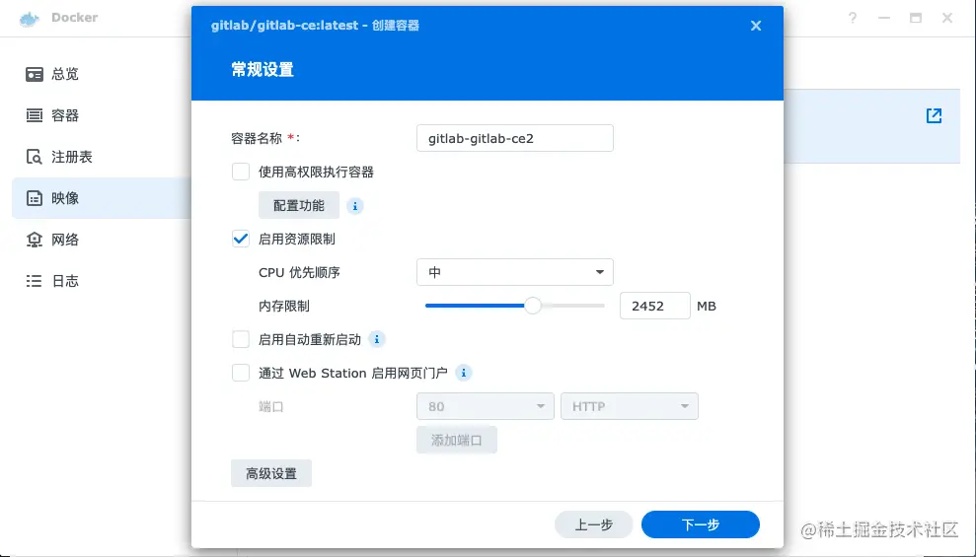Open the 容器 containers section
This screenshot has width=976, height=557.
pos(102,115)
